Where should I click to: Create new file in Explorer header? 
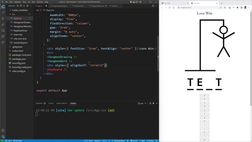click(18, 6)
